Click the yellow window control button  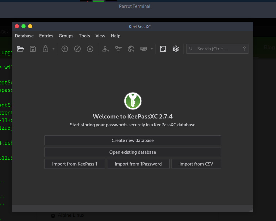pyautogui.click(x=30, y=26)
